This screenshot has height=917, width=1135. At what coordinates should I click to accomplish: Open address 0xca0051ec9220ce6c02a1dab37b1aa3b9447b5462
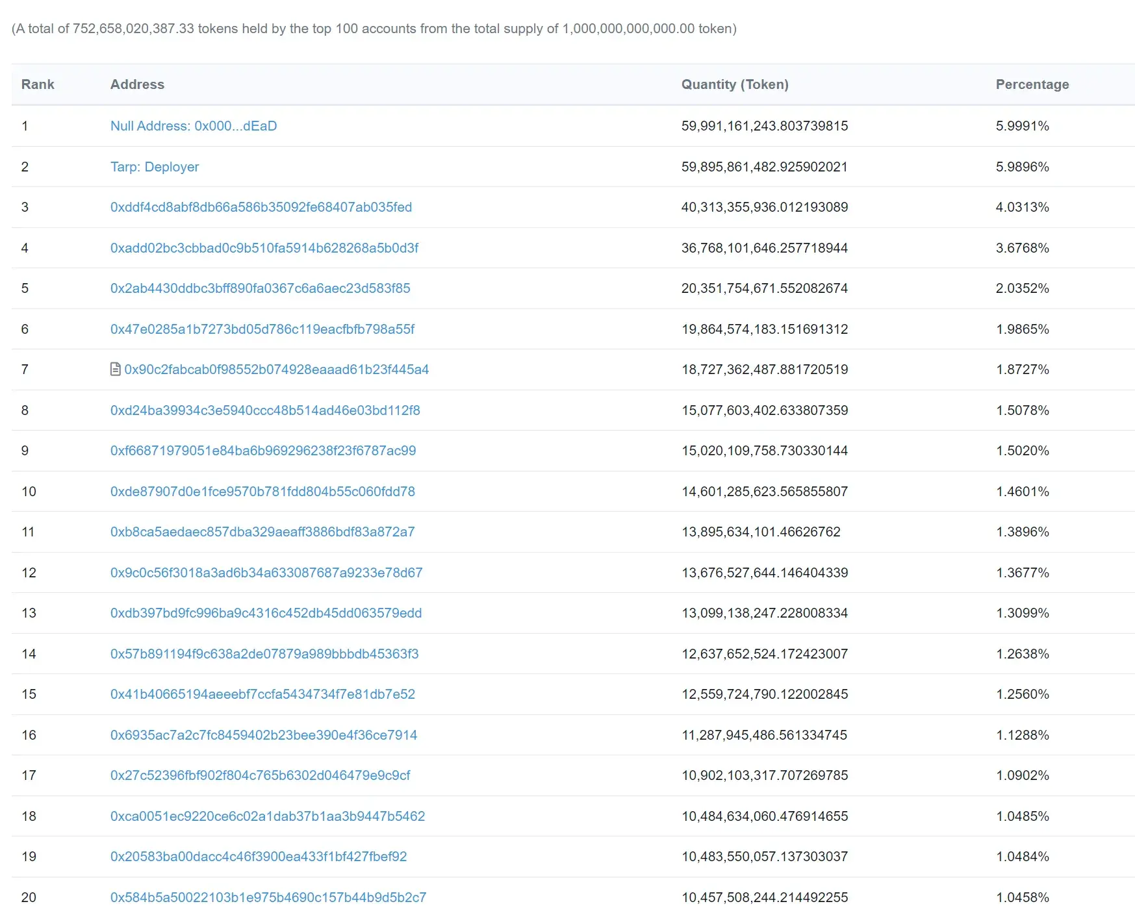[268, 816]
